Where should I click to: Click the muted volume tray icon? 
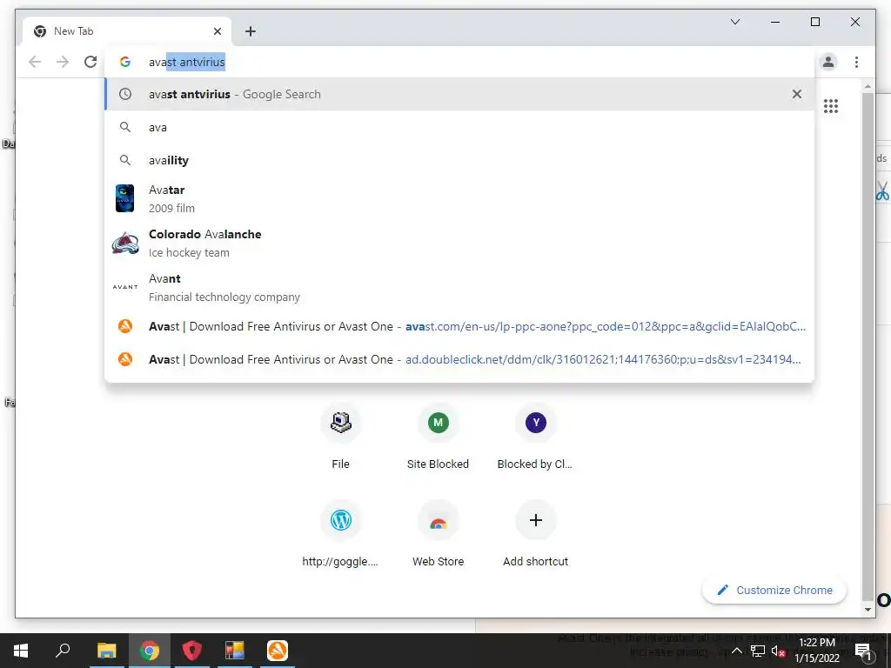point(778,651)
